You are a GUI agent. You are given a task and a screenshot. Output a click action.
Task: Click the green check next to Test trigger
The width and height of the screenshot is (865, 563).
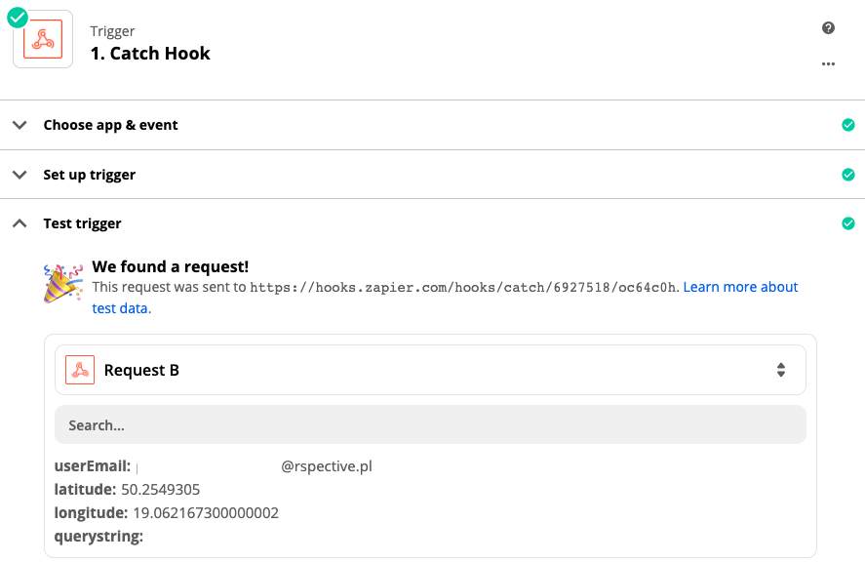[x=848, y=223]
